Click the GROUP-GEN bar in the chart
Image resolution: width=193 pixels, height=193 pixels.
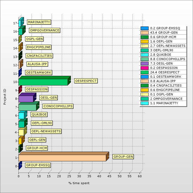(x=62, y=158)
